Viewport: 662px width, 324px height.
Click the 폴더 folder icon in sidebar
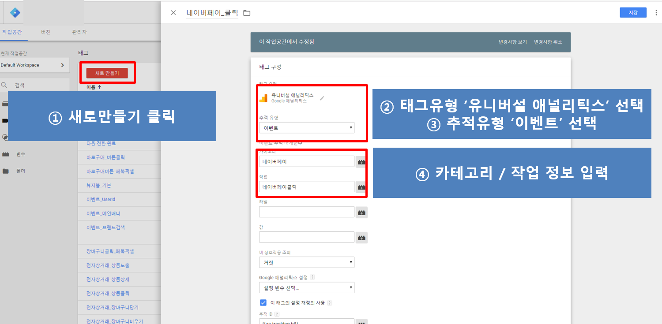pyautogui.click(x=6, y=171)
